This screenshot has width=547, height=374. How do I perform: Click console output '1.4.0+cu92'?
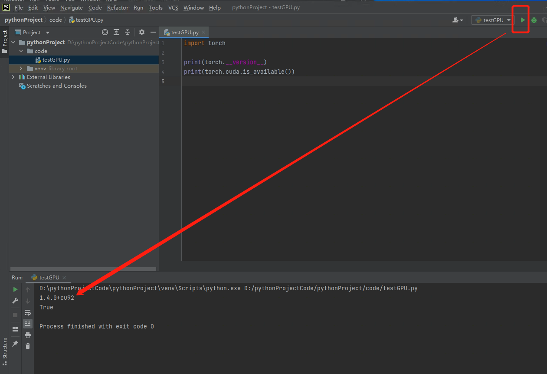[57, 298]
